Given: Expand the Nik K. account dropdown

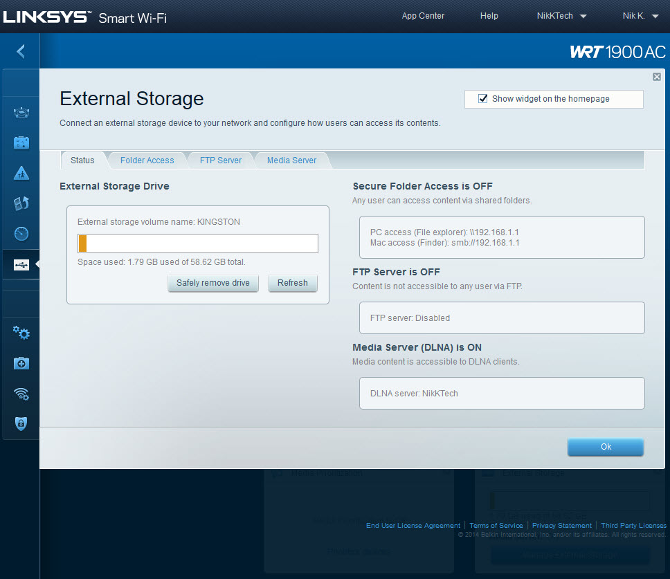Looking at the screenshot, I should (640, 16).
